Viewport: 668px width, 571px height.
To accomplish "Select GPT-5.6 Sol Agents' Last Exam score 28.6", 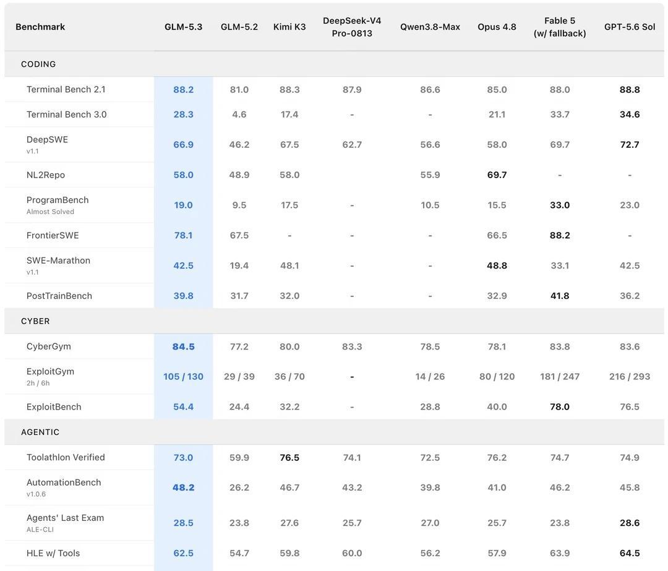I will point(629,523).
